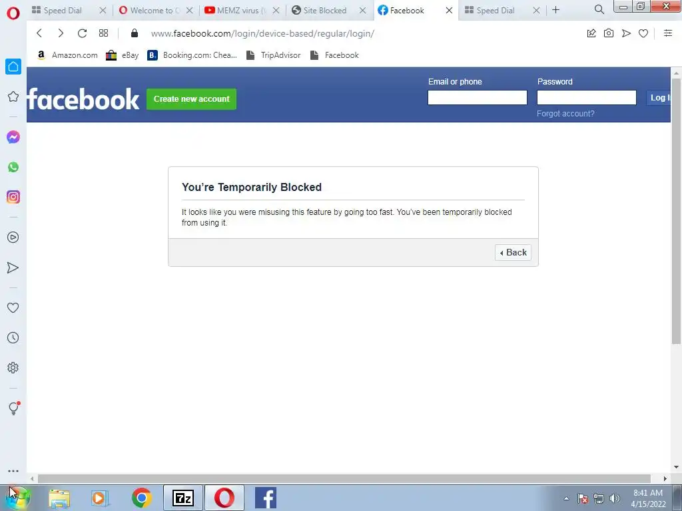Open Windows Media Player from taskbar
The width and height of the screenshot is (682, 511).
100,498
